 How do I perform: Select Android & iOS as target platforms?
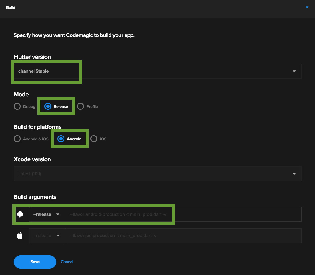pos(17,139)
